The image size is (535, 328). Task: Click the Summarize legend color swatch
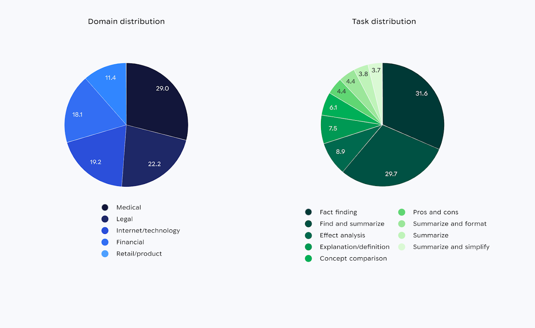click(x=402, y=235)
